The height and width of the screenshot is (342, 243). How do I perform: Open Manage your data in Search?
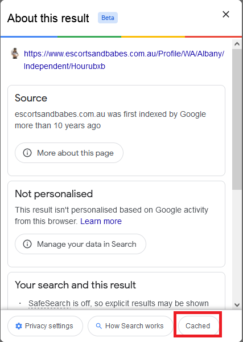click(80, 244)
